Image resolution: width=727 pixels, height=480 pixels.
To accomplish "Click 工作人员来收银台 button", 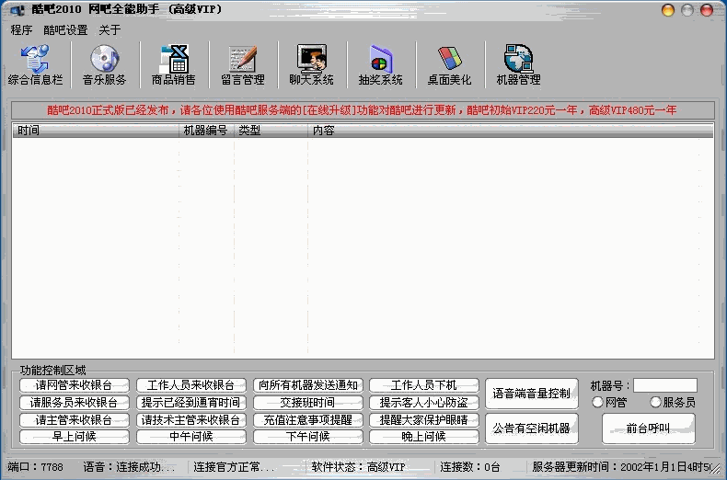I will pyautogui.click(x=191, y=385).
